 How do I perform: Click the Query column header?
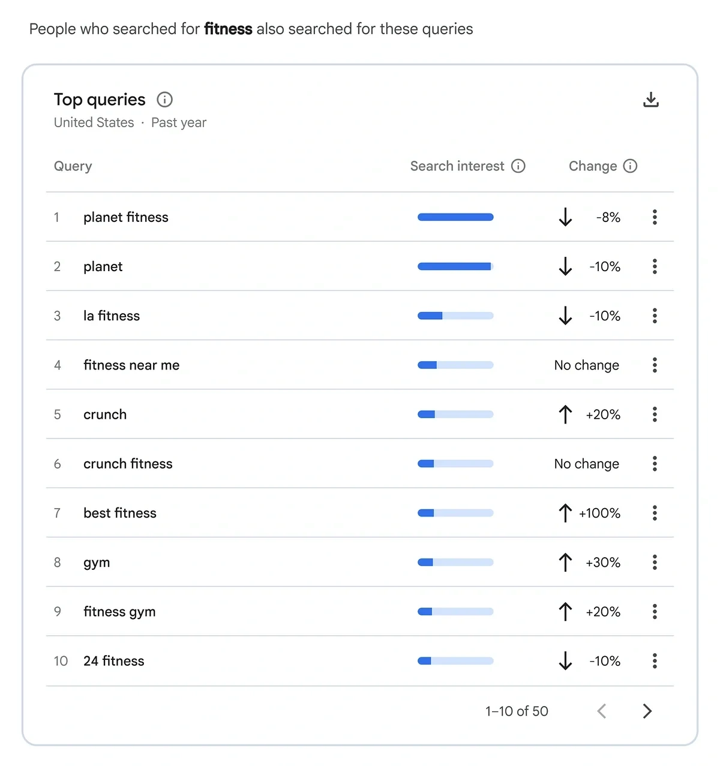pyautogui.click(x=73, y=167)
